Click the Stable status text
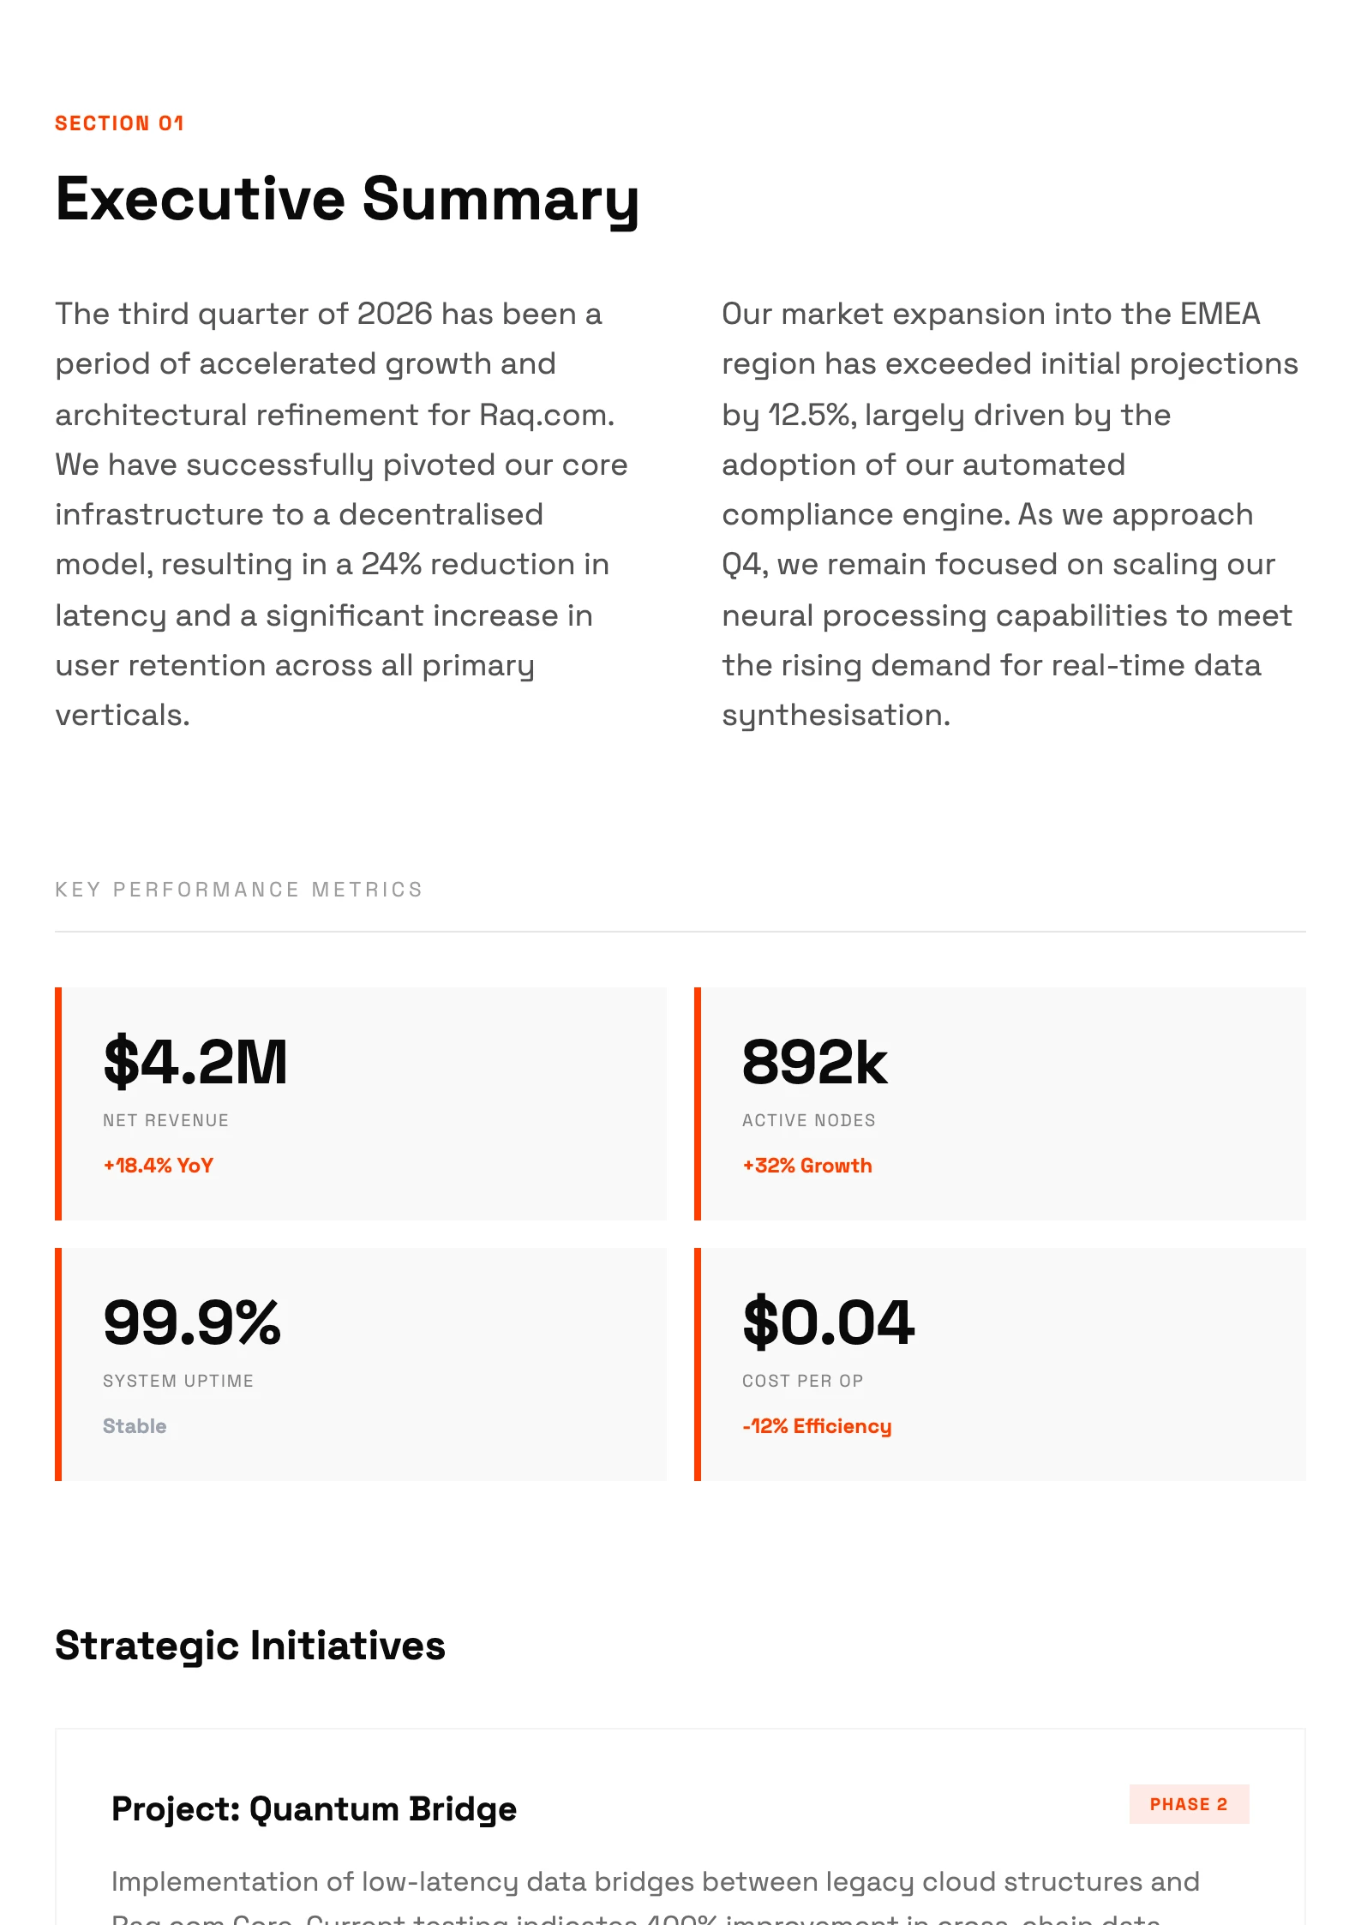1361x1925 pixels. pyautogui.click(x=135, y=1426)
